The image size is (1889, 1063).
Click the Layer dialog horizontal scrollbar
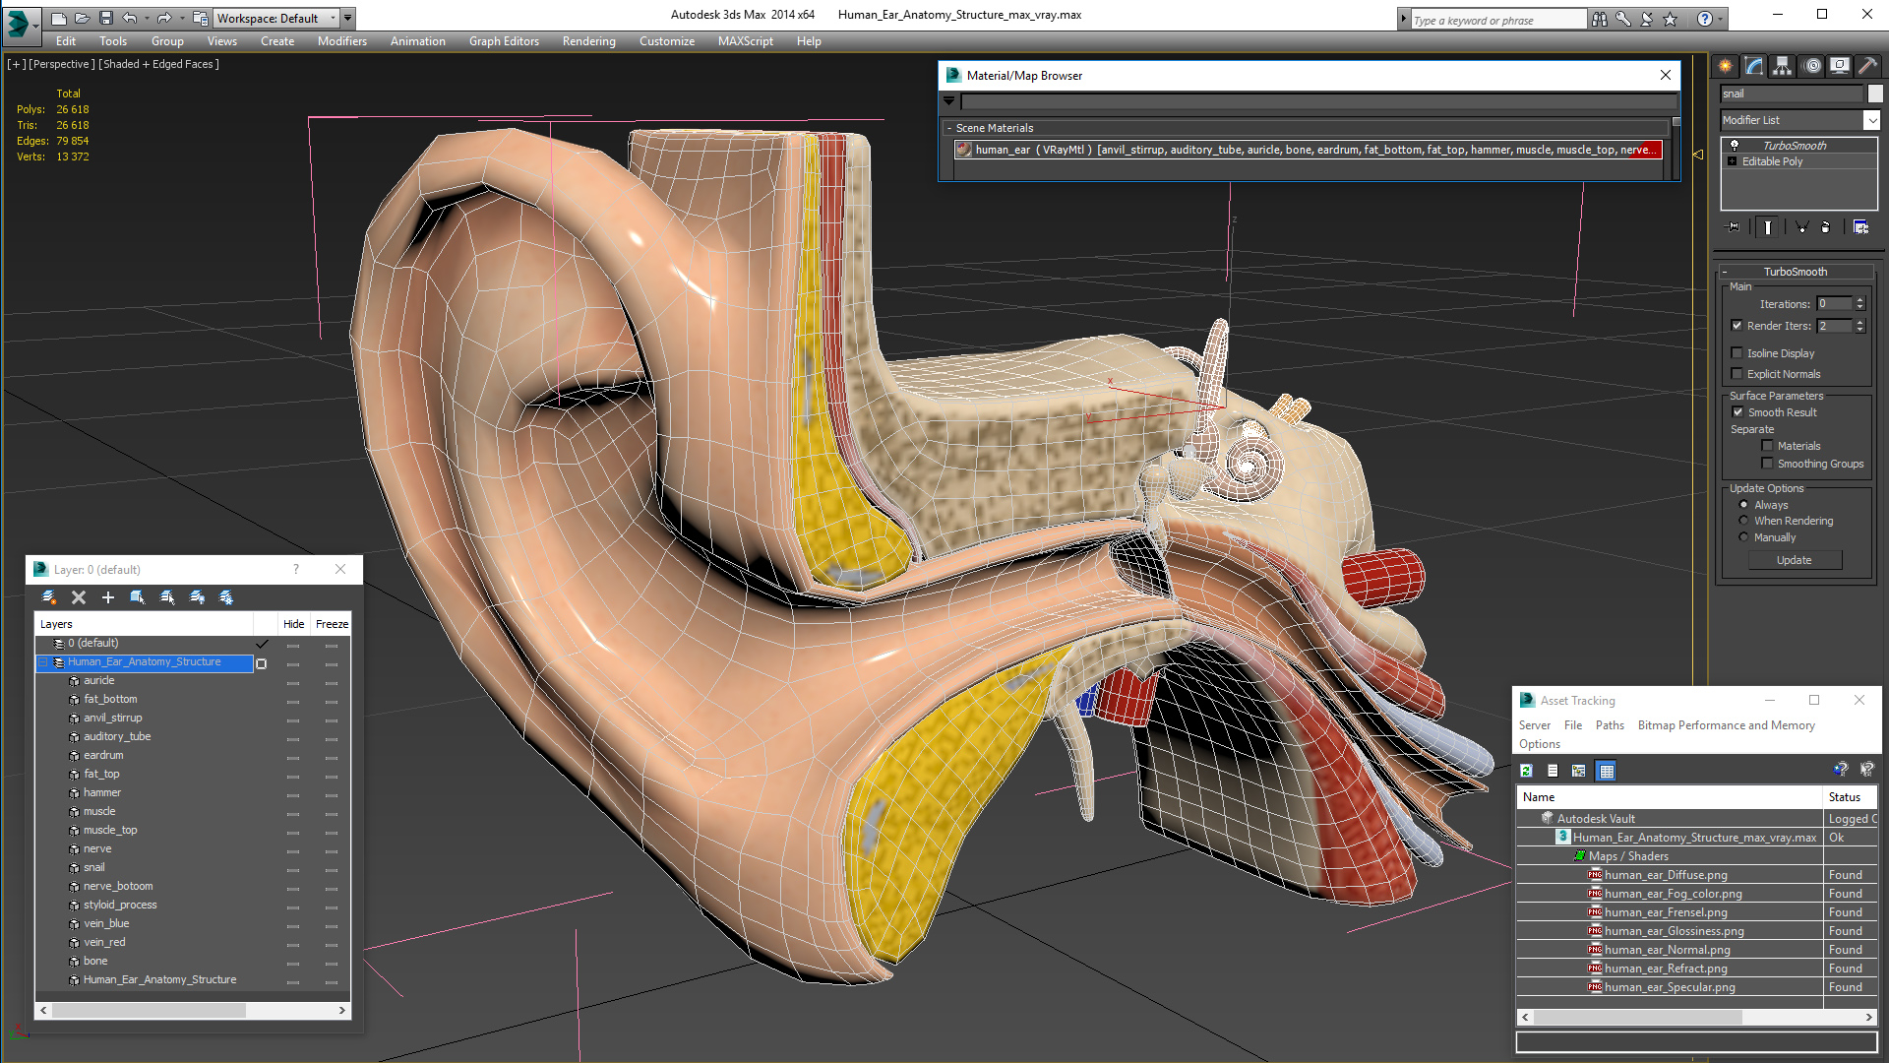click(x=193, y=1010)
